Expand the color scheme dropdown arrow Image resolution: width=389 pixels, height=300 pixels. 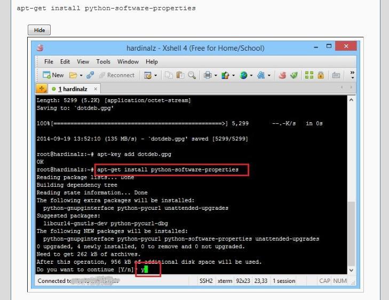(x=233, y=75)
